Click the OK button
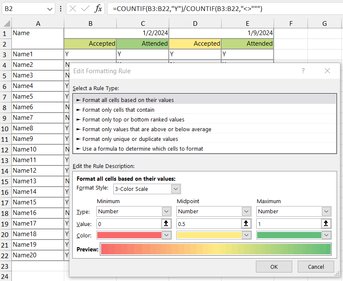 point(274,267)
